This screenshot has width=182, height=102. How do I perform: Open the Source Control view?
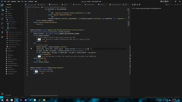click(2, 10)
